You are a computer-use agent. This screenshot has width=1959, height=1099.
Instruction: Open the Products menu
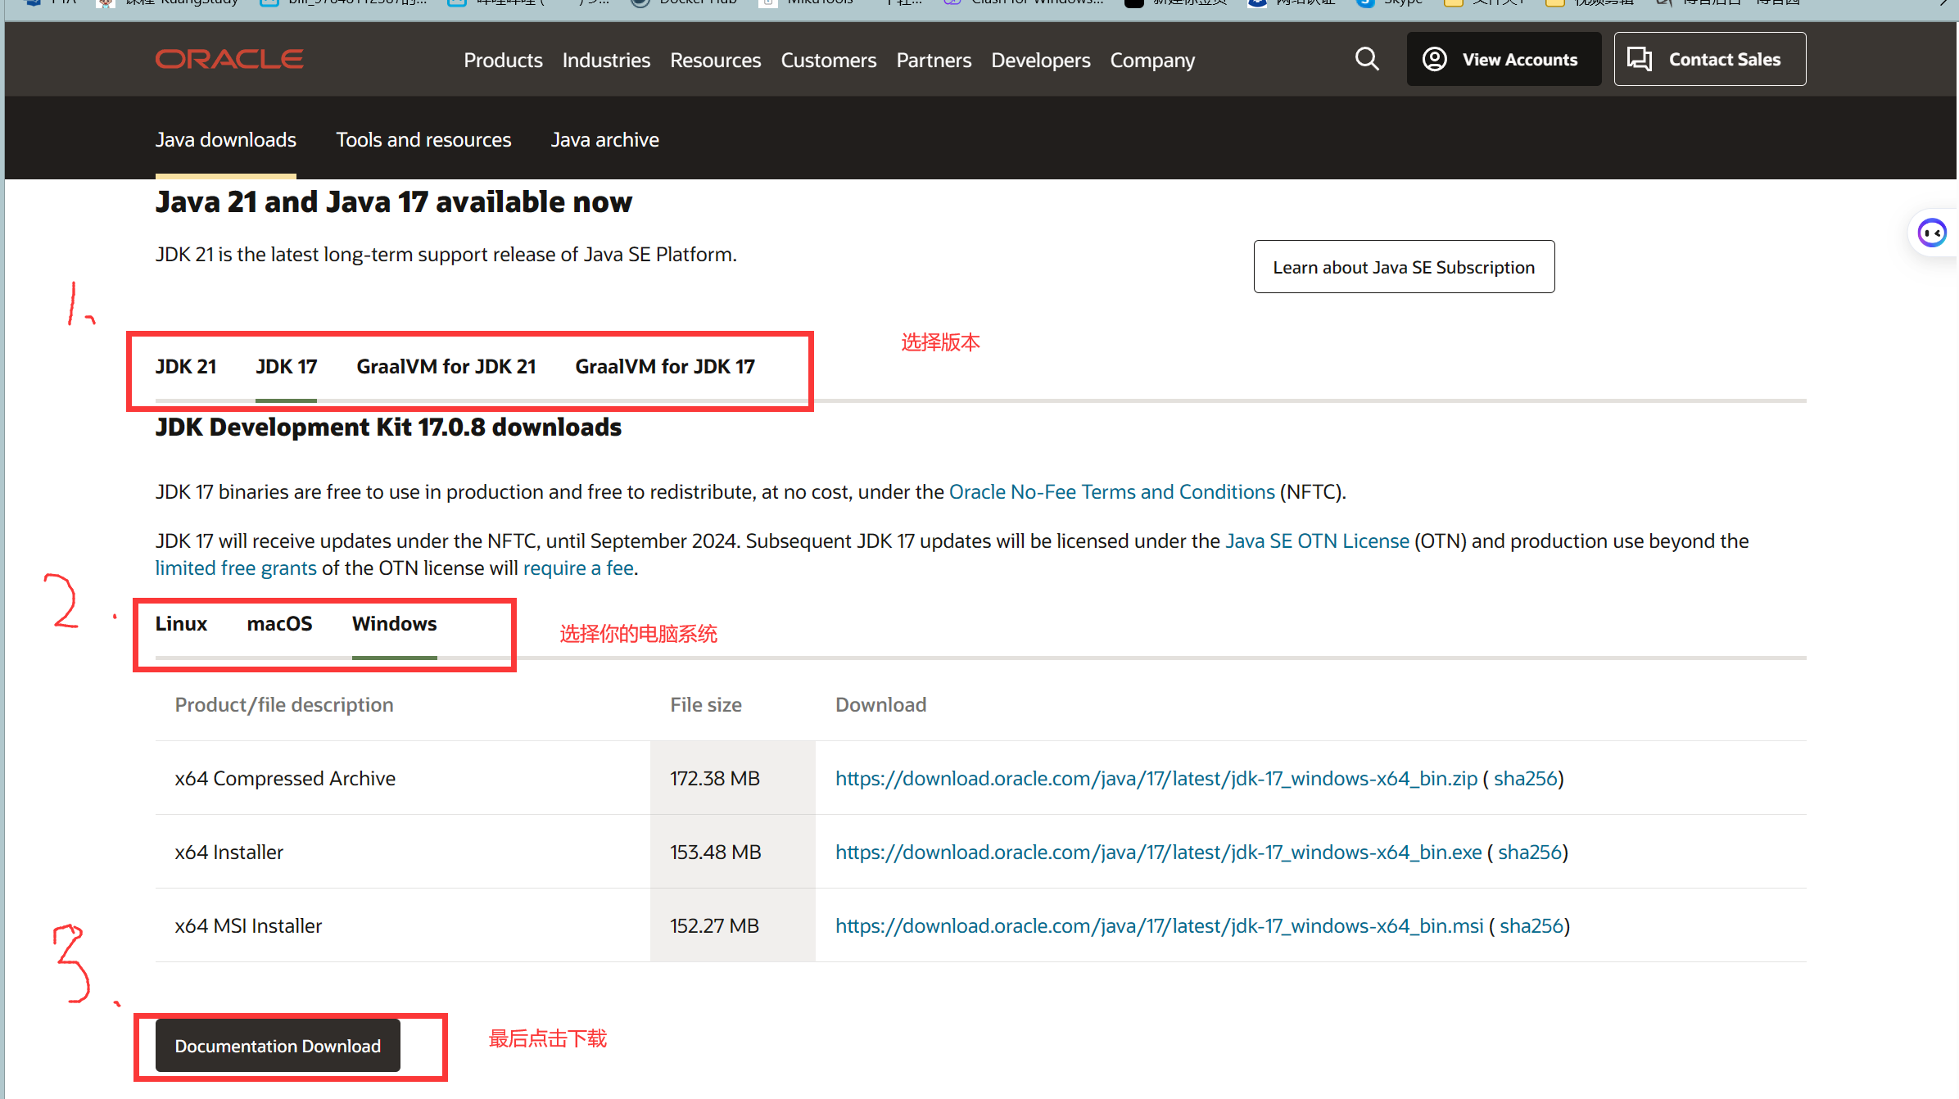503,60
